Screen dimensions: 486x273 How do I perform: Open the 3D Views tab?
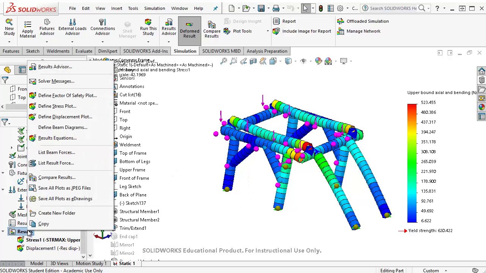coord(59,264)
